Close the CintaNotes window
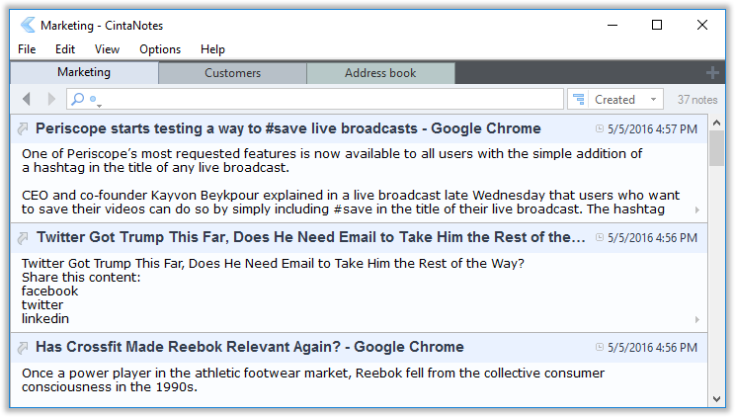The width and height of the screenshot is (735, 417). tap(702, 25)
